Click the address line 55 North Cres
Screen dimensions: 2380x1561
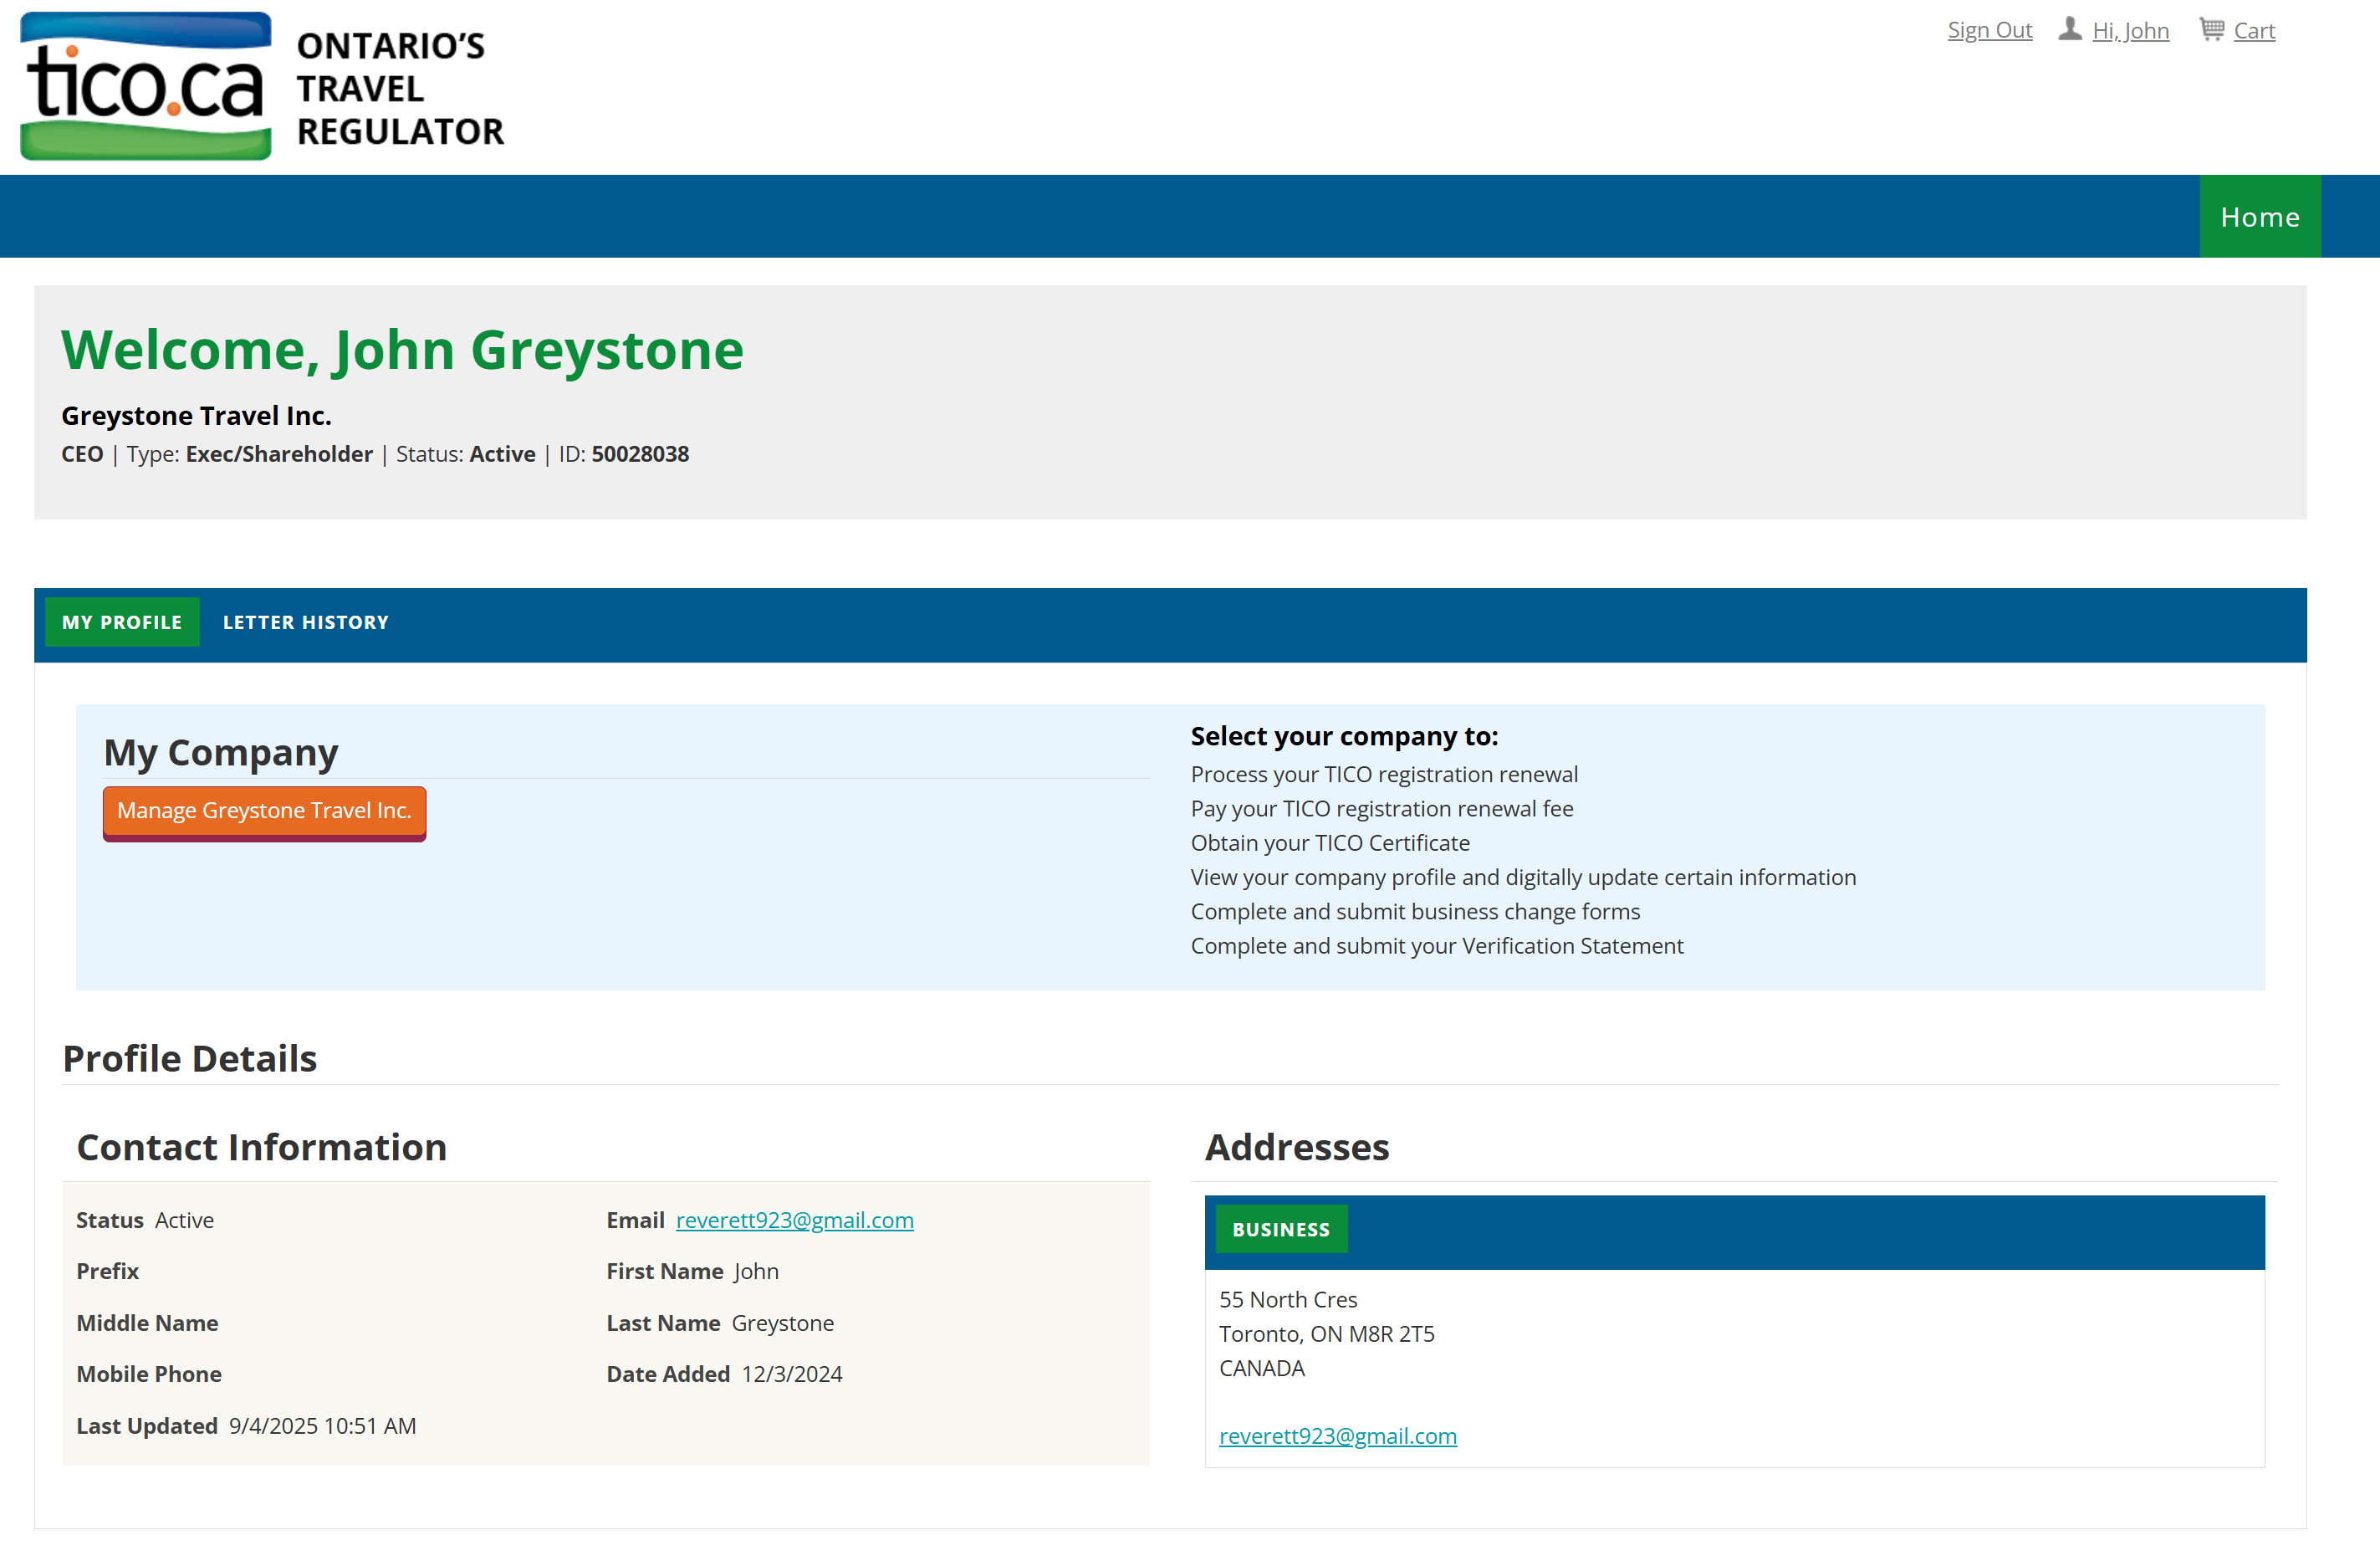tap(1287, 1299)
